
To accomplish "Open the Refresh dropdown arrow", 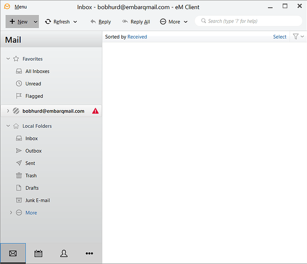I will pos(75,22).
